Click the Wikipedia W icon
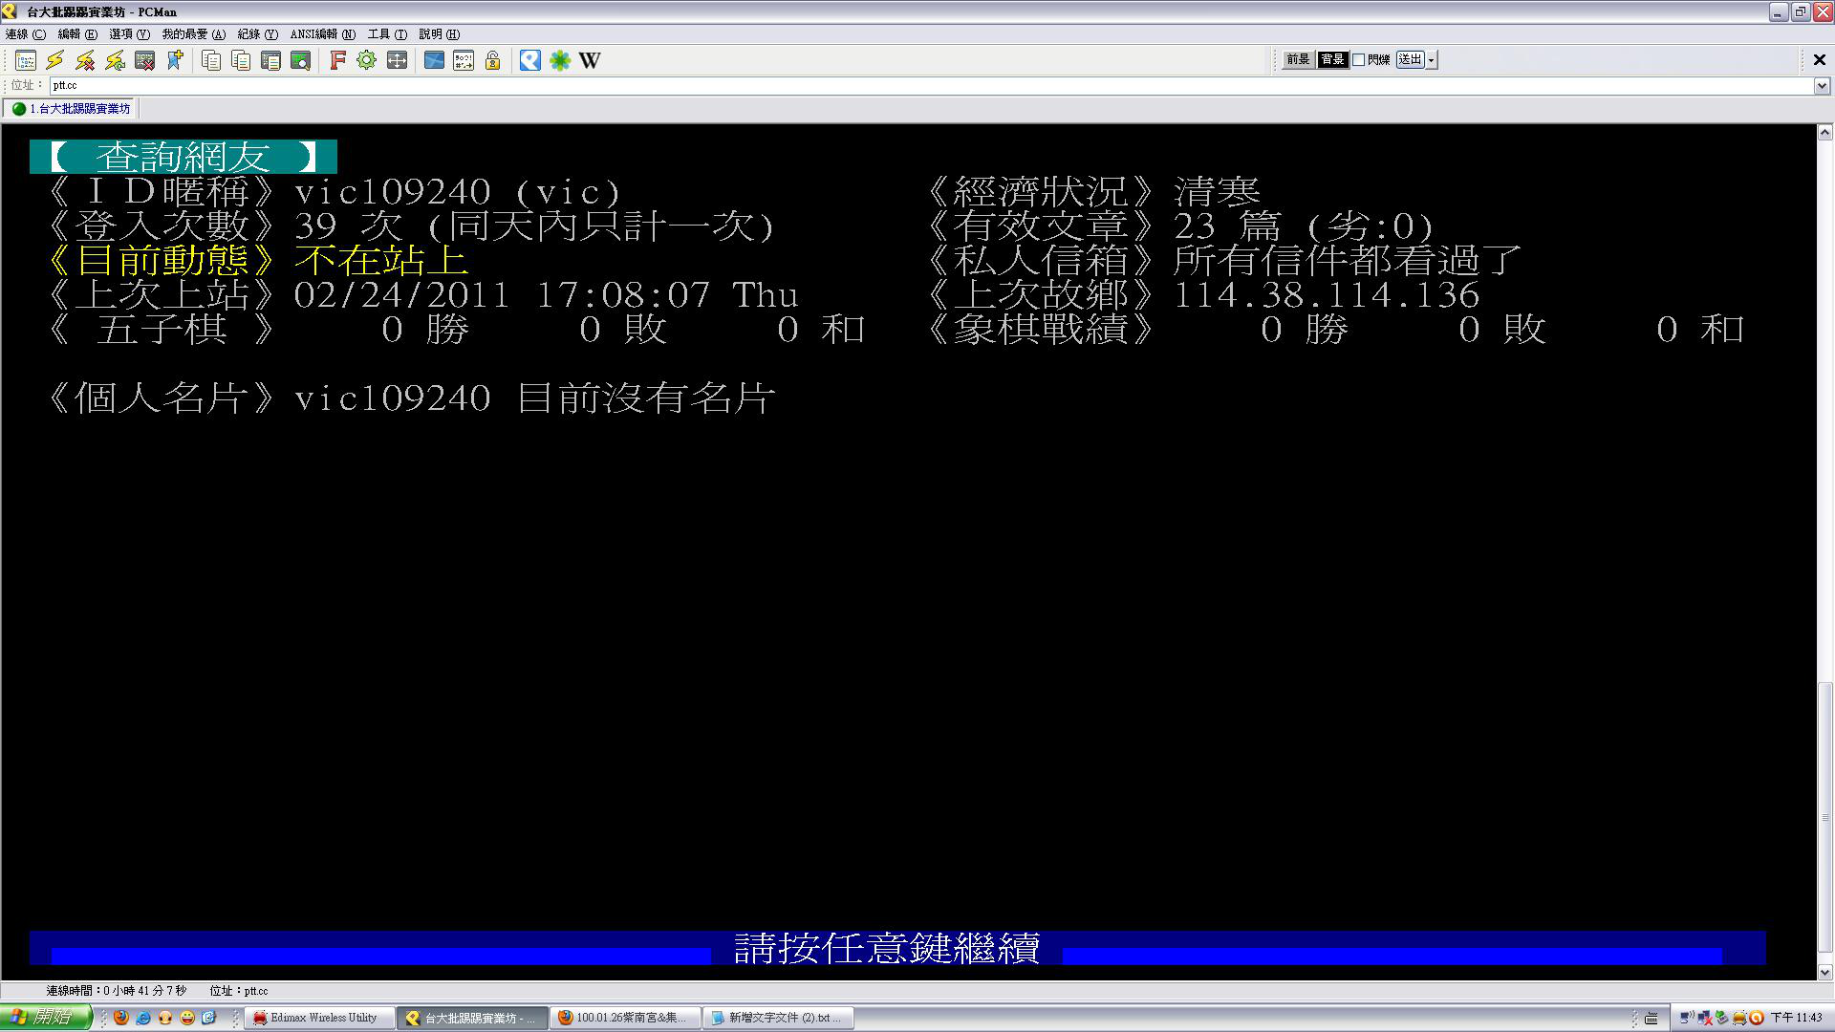This screenshot has height=1032, width=1835. [x=590, y=60]
